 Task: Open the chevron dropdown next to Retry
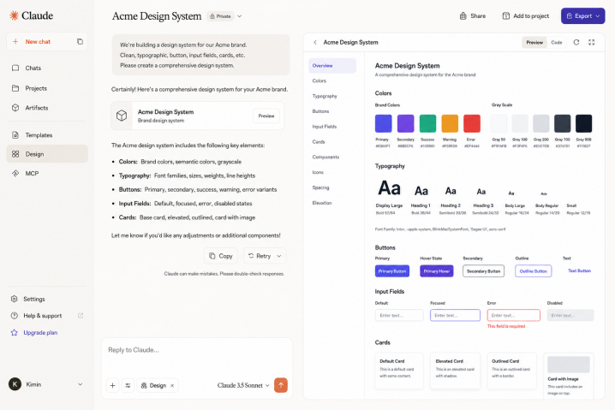coord(279,256)
